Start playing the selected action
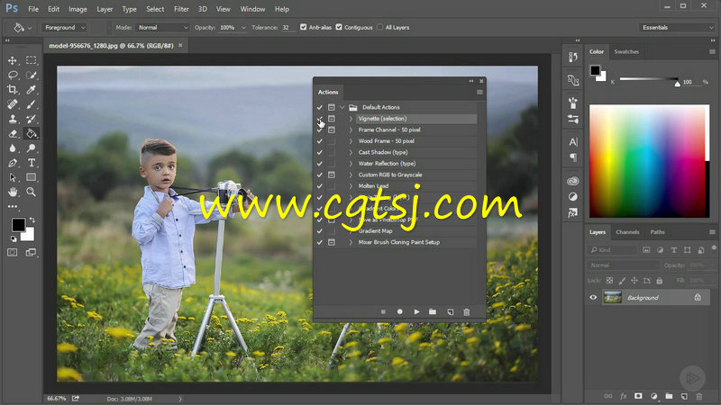This screenshot has height=405, width=721. [x=416, y=311]
